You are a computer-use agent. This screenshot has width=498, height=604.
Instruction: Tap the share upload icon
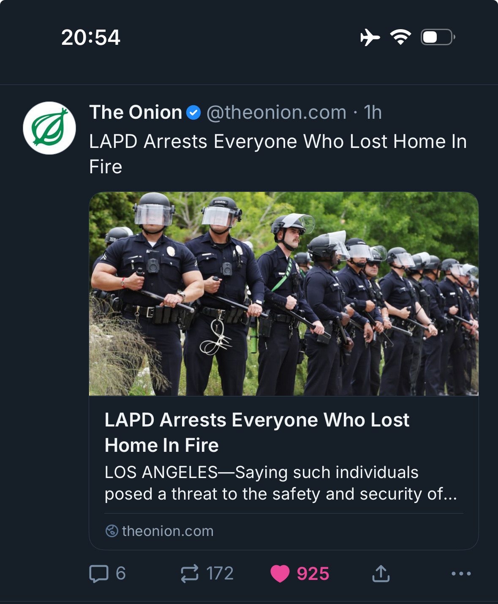381,574
